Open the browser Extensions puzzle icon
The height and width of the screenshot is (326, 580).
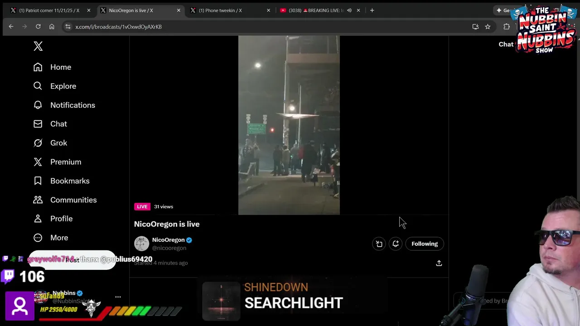507,27
